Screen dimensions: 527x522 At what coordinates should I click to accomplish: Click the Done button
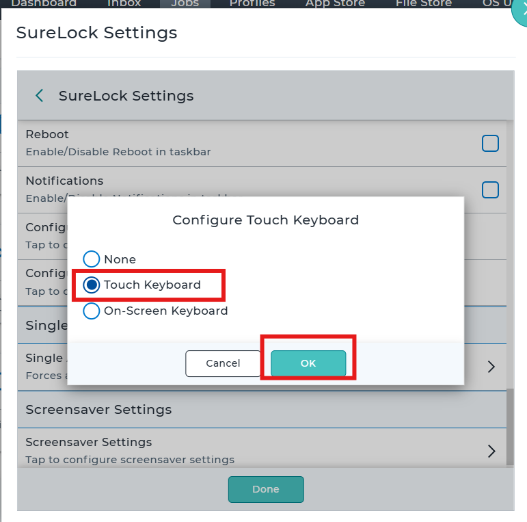coord(265,489)
